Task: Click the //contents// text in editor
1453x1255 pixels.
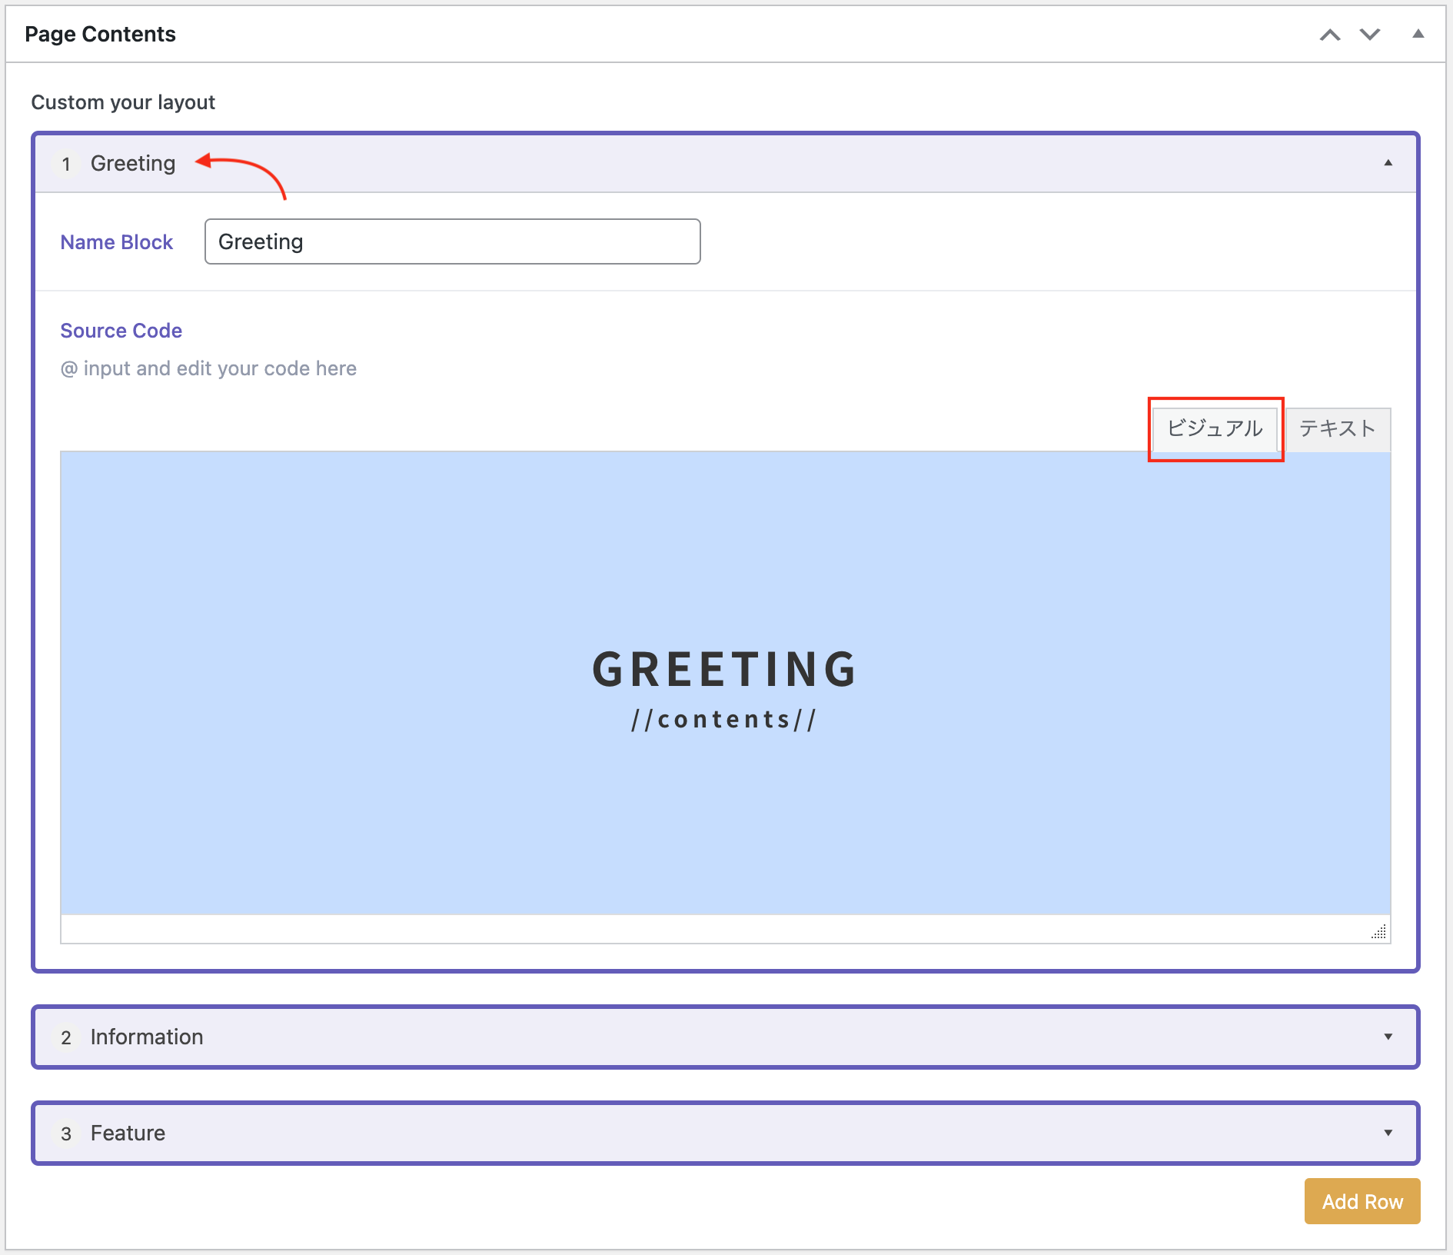Action: pos(724,720)
